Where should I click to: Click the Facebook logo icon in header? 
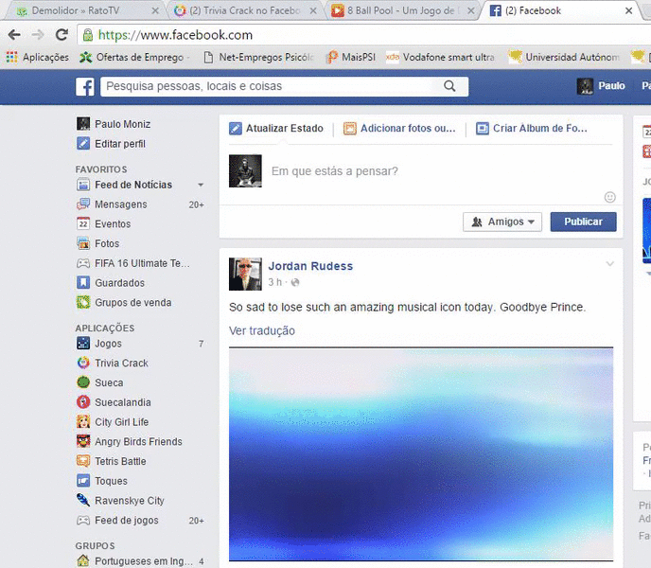pos(84,87)
